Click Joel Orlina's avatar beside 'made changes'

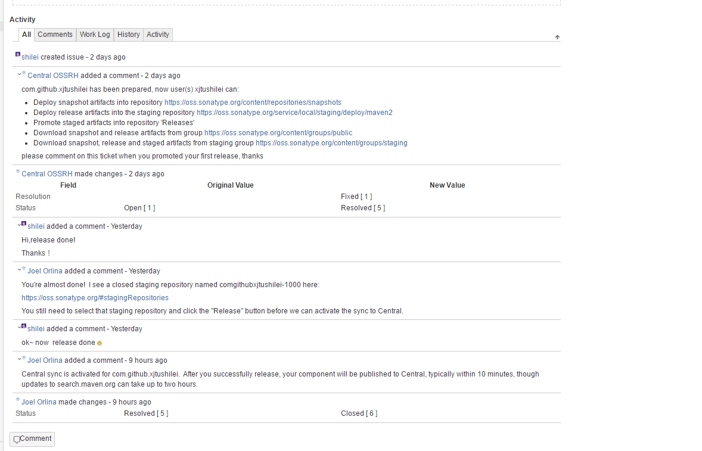point(18,399)
